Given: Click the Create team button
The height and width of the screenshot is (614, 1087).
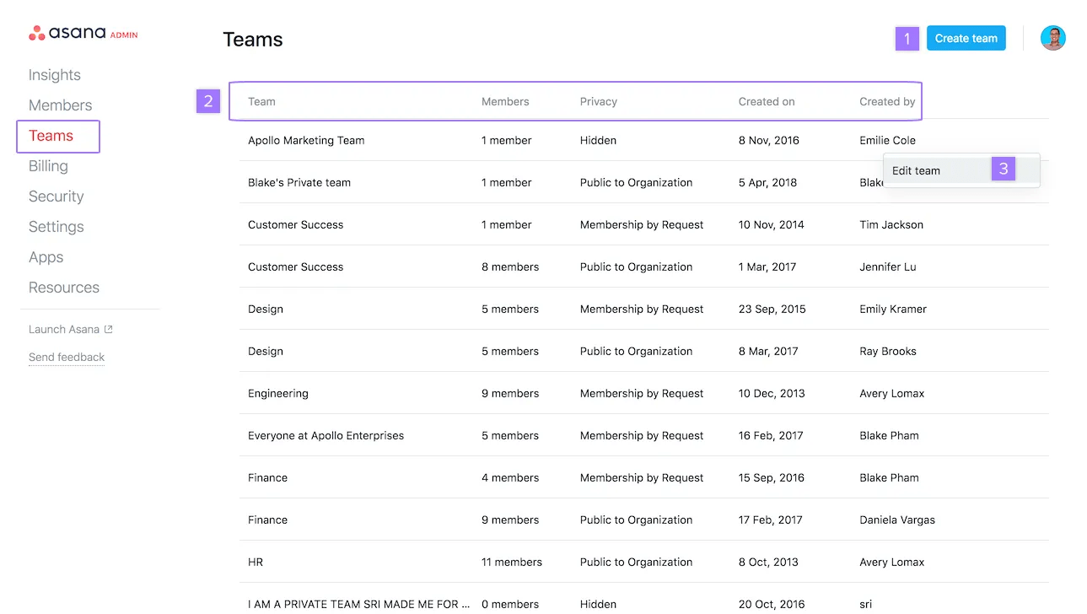Looking at the screenshot, I should point(966,38).
